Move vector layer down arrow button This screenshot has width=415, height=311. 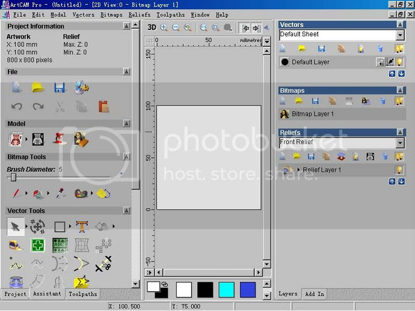402,74
